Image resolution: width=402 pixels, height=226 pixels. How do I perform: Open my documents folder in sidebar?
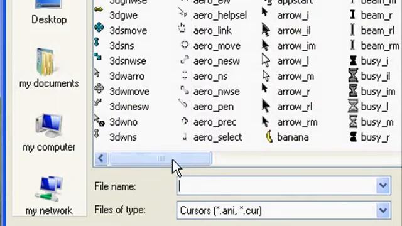tap(49, 68)
